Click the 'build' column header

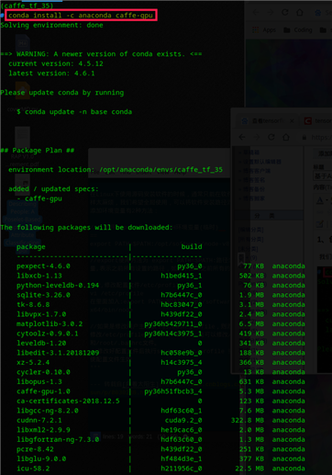(x=192, y=247)
